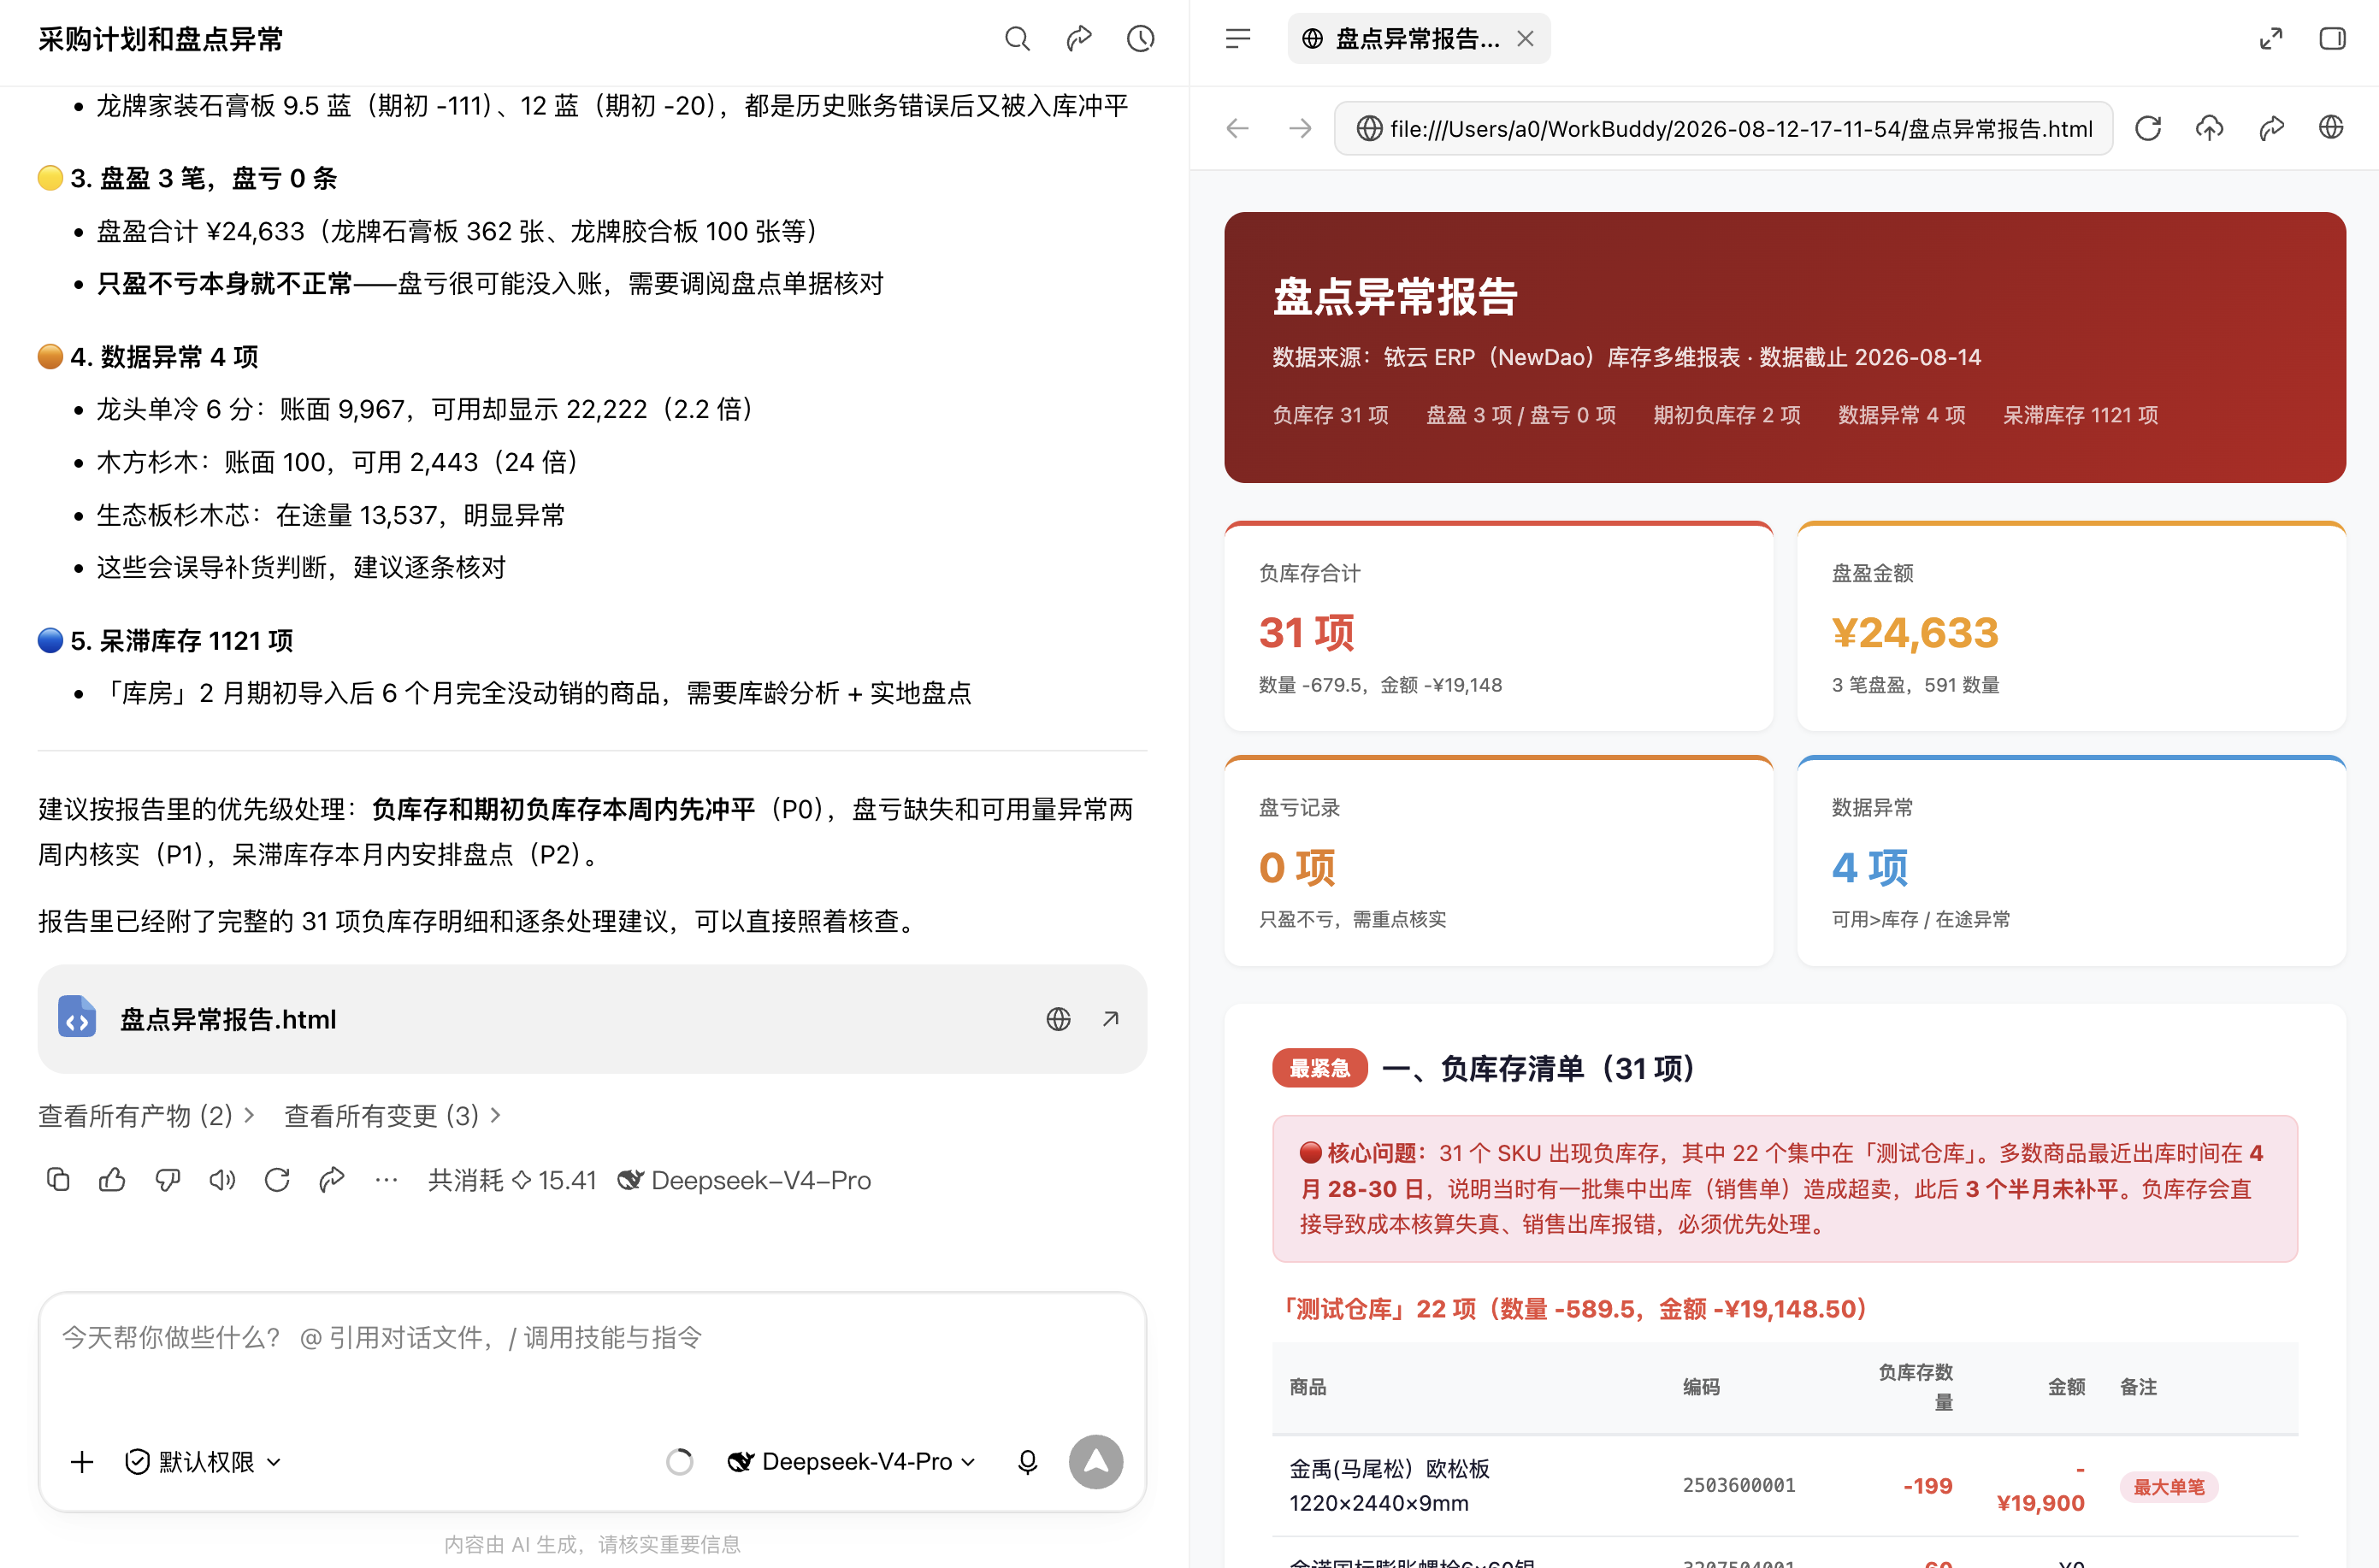2379x1568 pixels.
Task: Copy the assistant reply
Action: click(58, 1180)
